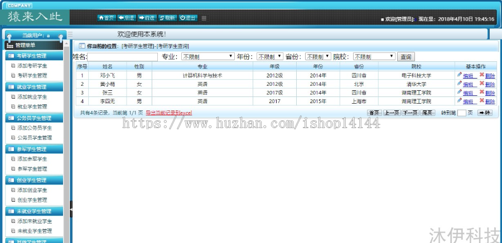
Task: Open 添加就业学生 in sidebar
Action: click(32, 97)
